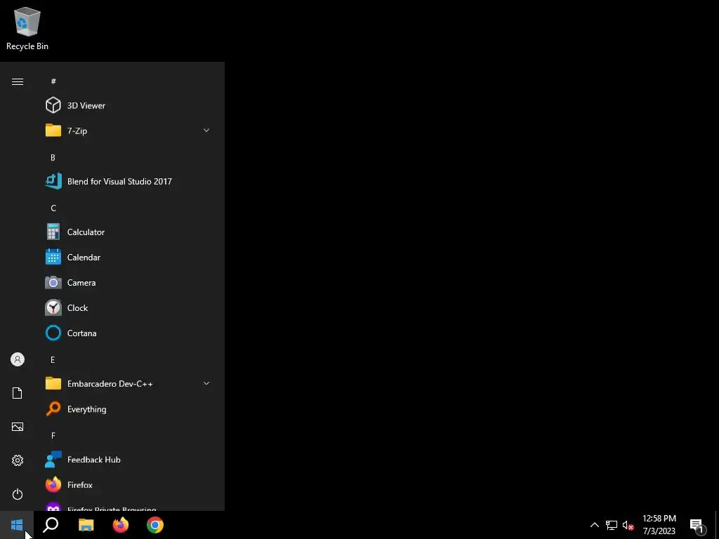Launch the Camera app

pyautogui.click(x=128, y=283)
